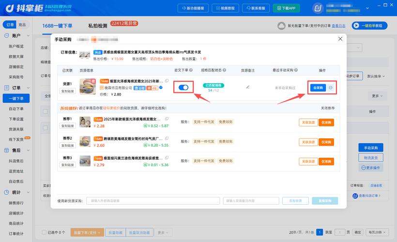
Task: Collapse the 售后 sidebar section
Action: coord(28,151)
